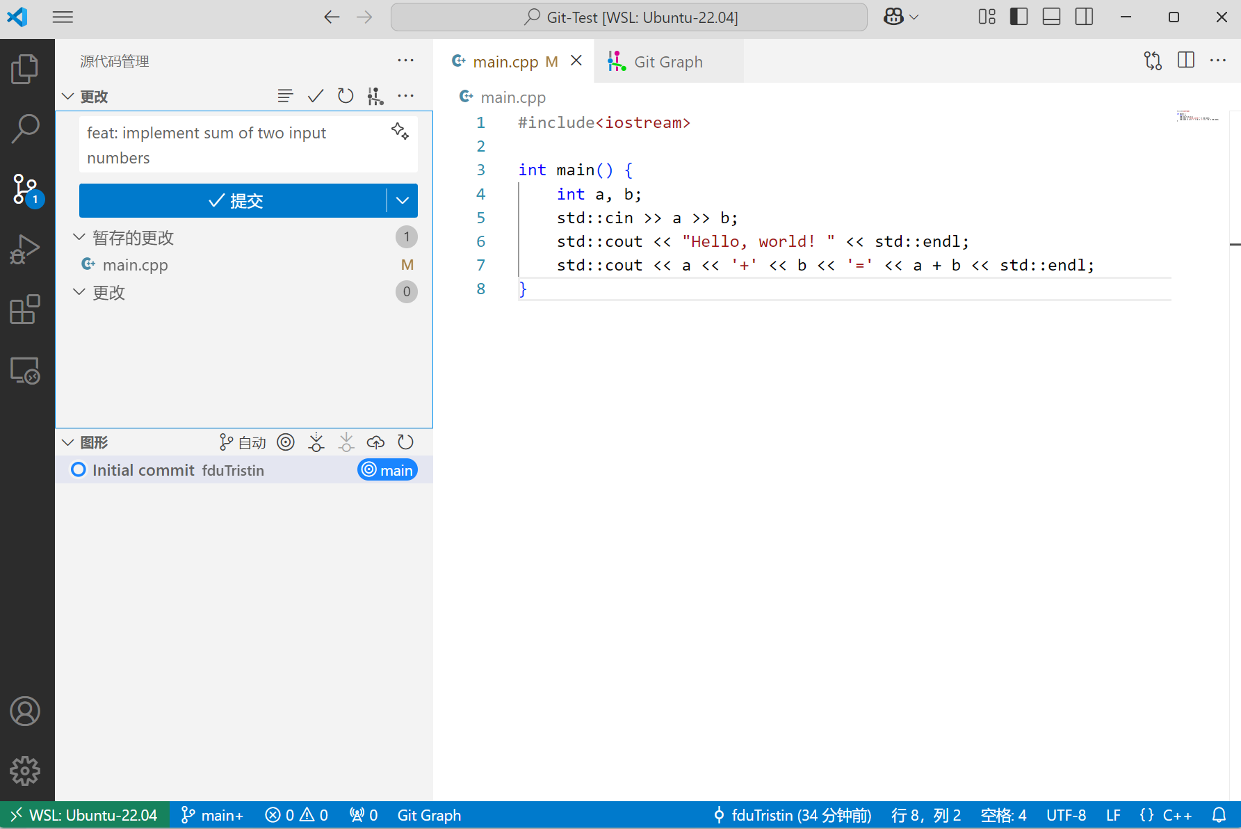The width and height of the screenshot is (1241, 829).
Task: Generate commit message with sparkle icon
Action: 400,131
